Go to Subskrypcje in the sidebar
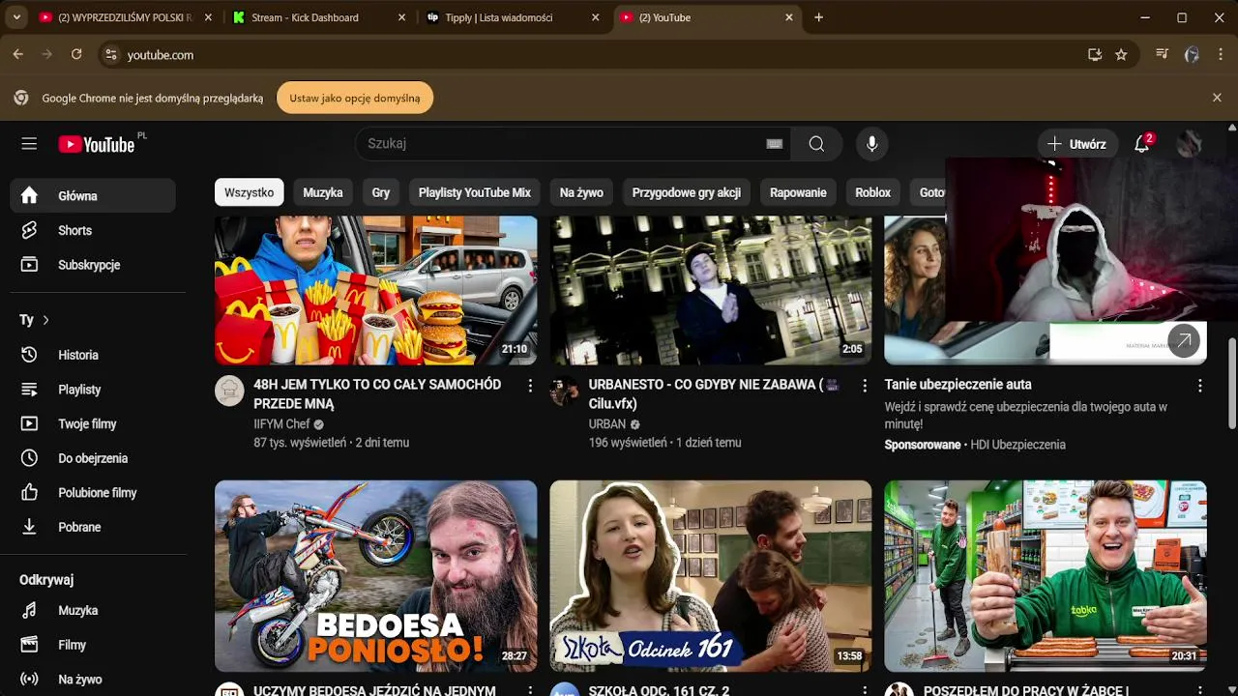This screenshot has width=1238, height=696. [x=93, y=265]
